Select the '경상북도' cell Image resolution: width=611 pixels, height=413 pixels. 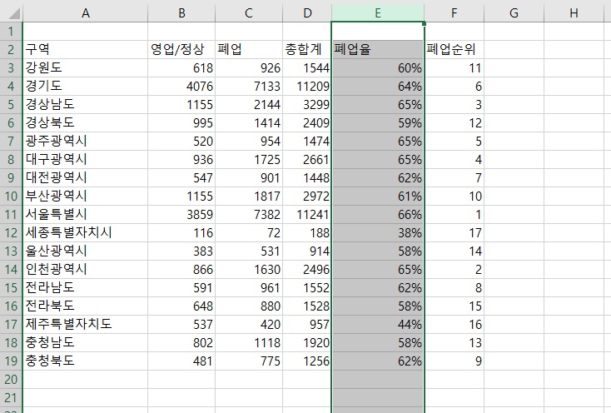(86, 123)
